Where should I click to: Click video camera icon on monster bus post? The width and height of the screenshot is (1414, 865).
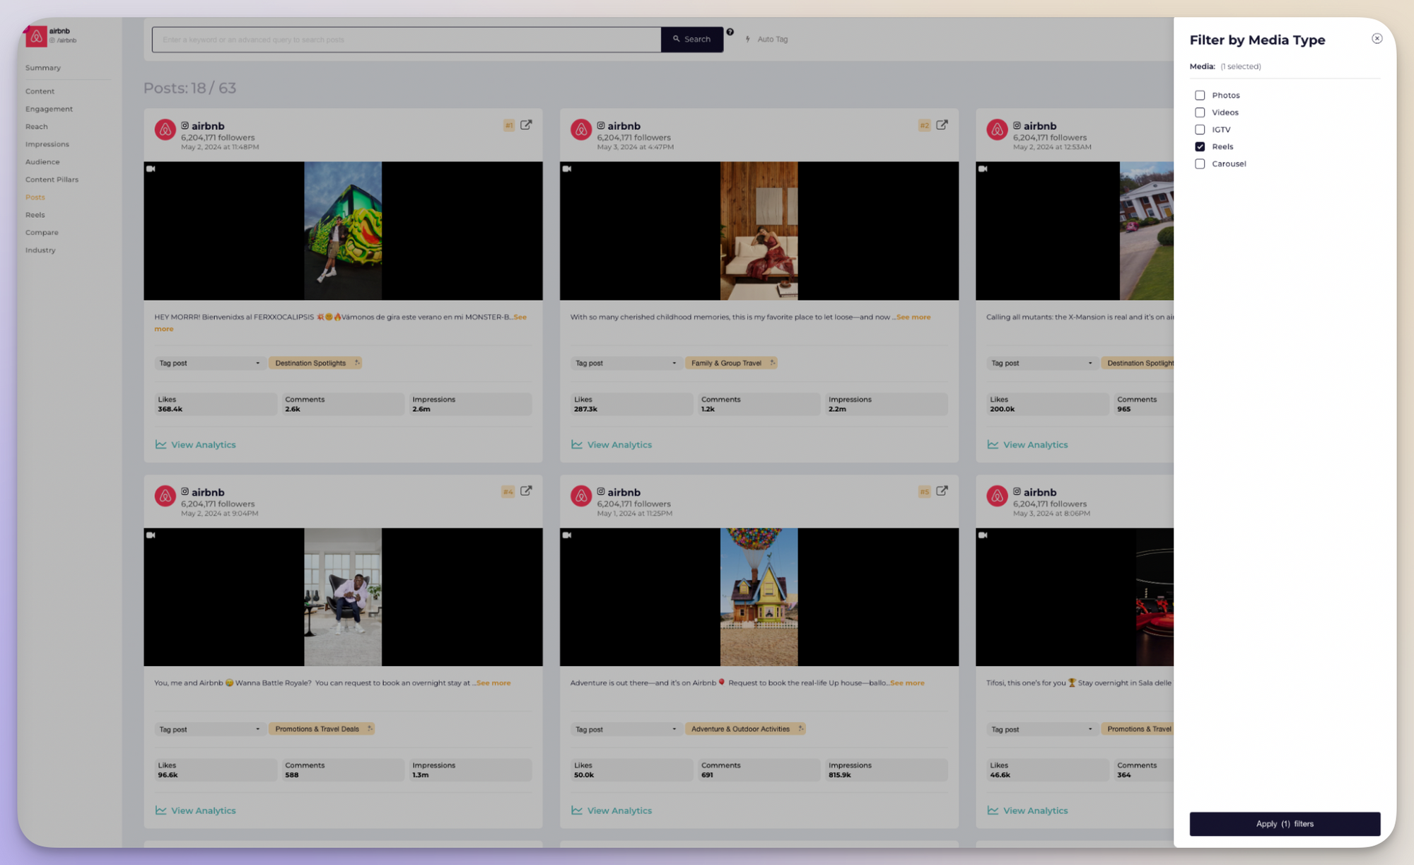coord(151,169)
